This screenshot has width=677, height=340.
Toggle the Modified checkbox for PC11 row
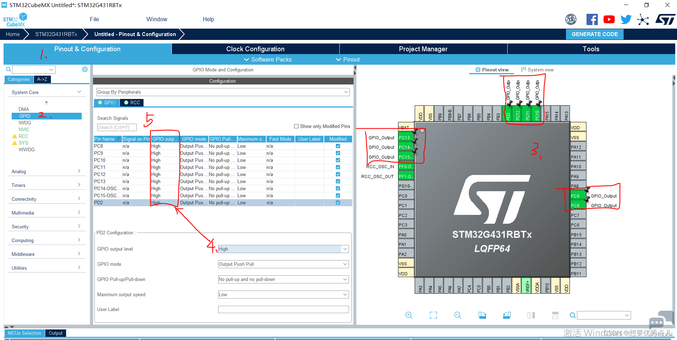click(338, 167)
